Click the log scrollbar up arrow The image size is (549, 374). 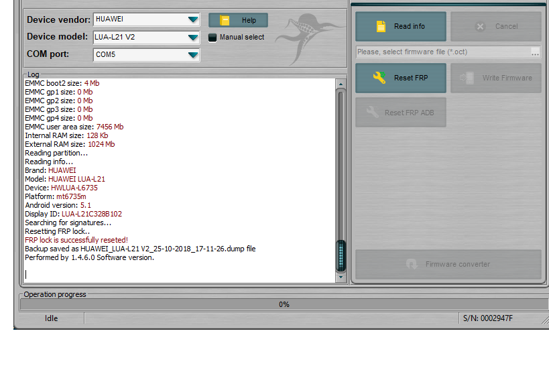click(341, 84)
